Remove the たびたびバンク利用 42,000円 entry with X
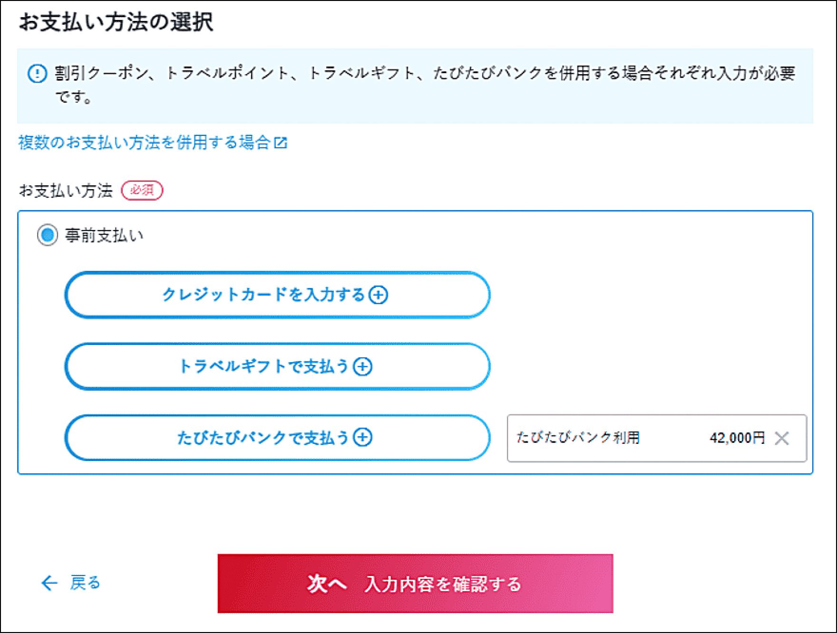The image size is (837, 633). tap(782, 438)
